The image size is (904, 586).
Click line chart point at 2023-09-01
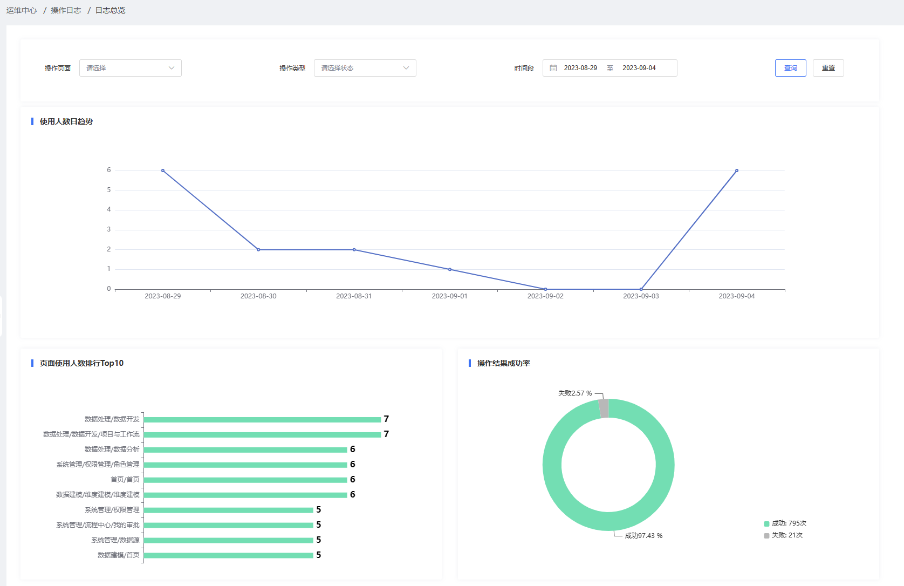point(450,269)
